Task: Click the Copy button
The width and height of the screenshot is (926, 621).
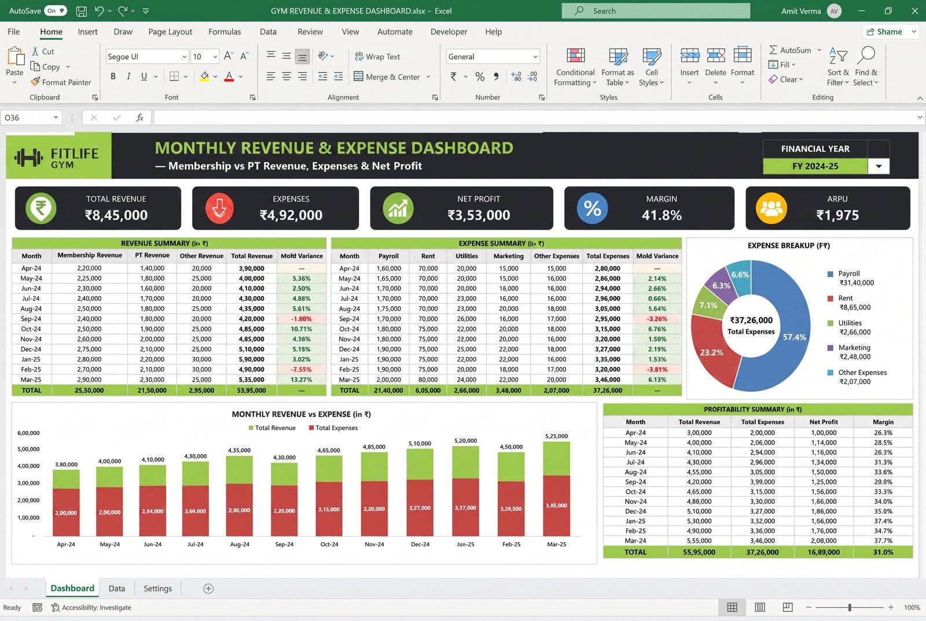Action: point(46,67)
